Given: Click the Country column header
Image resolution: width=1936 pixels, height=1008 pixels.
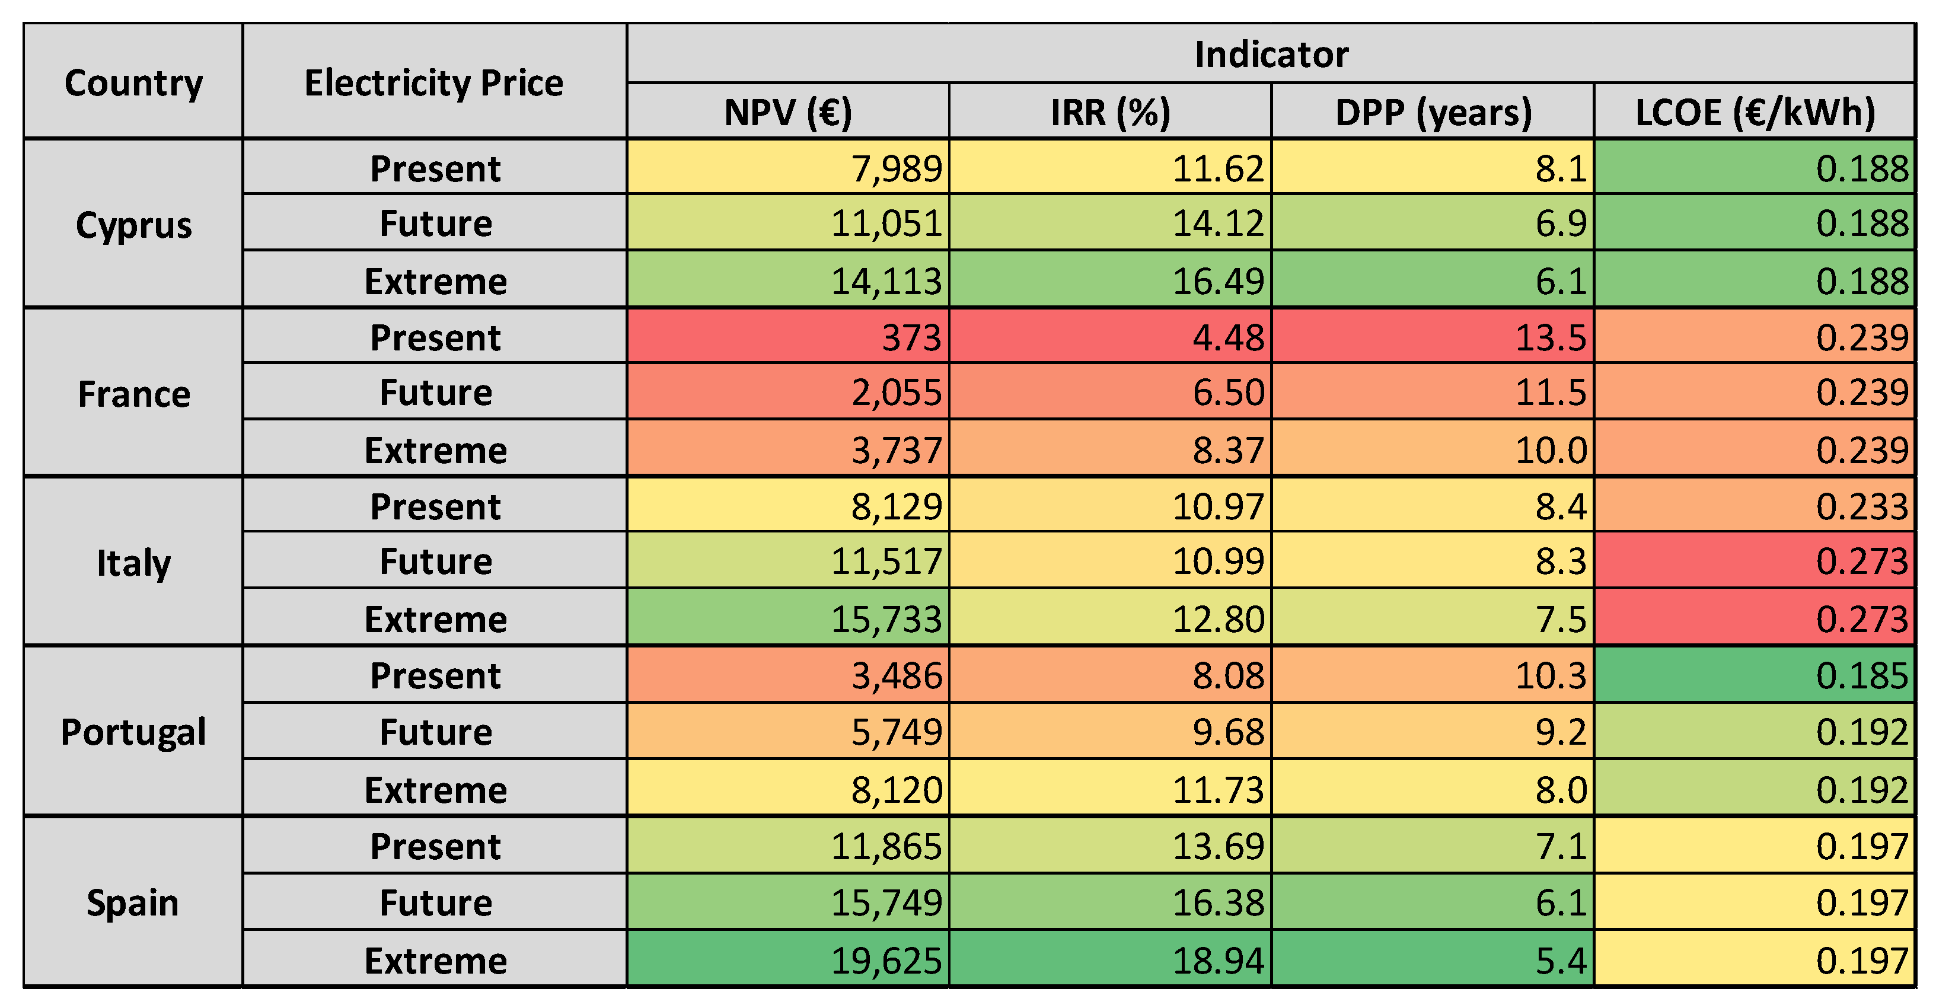Looking at the screenshot, I should tap(133, 81).
